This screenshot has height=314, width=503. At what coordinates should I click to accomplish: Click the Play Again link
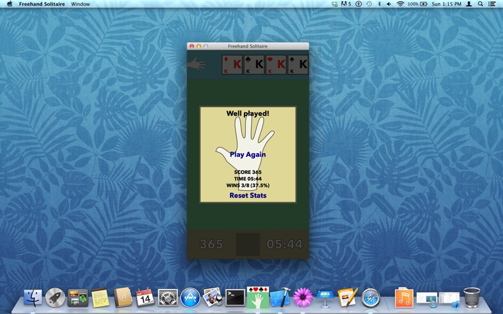tap(248, 154)
